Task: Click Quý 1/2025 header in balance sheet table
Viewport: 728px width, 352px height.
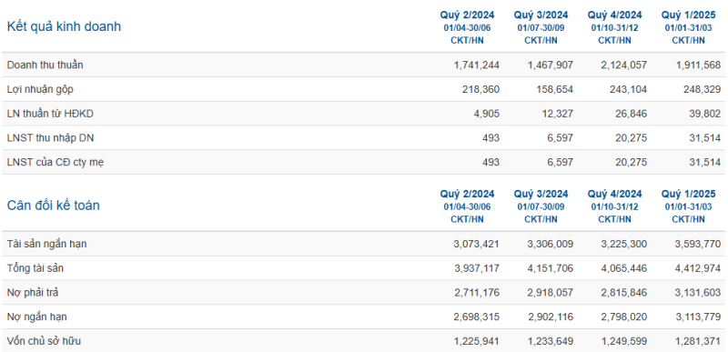Action: point(689,194)
